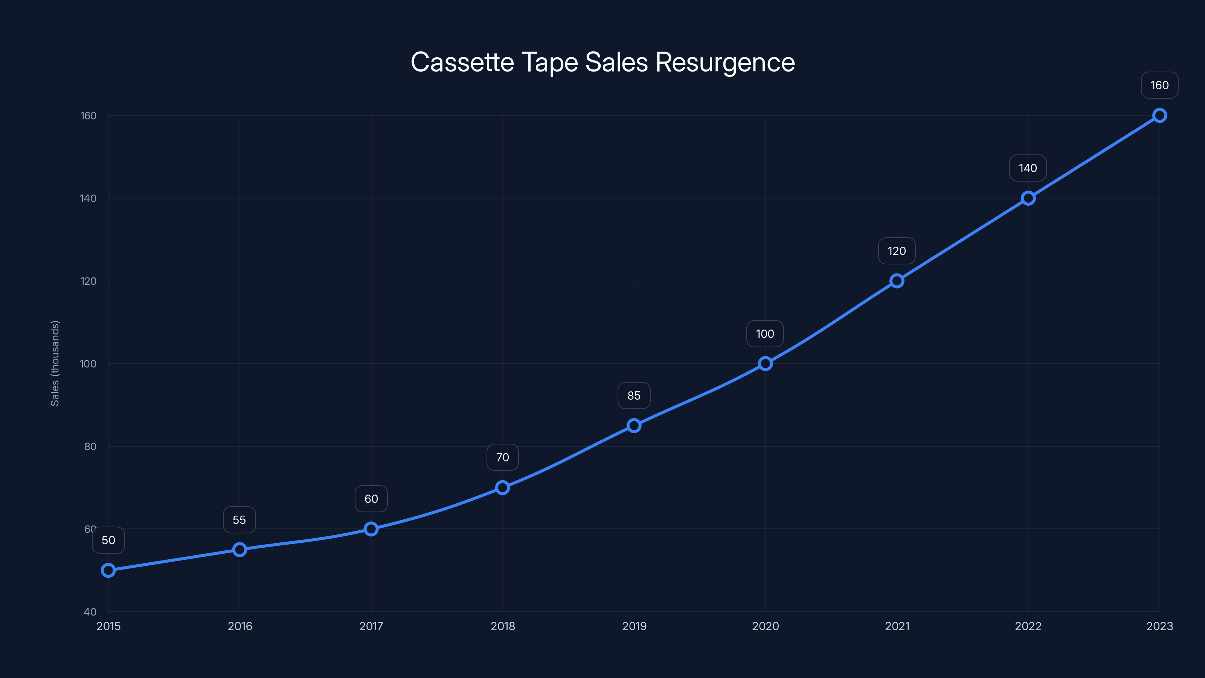Click the 100 data label above 2020
The image size is (1205, 678).
coord(765,334)
